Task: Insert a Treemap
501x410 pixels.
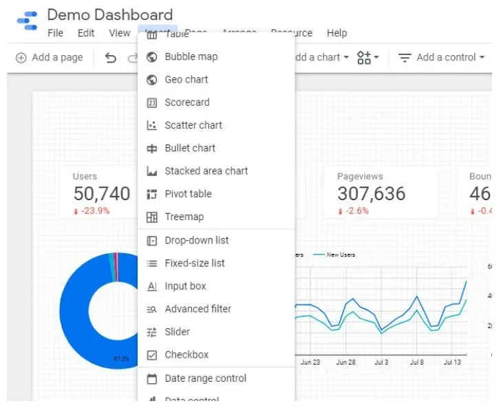Action: coord(216,217)
